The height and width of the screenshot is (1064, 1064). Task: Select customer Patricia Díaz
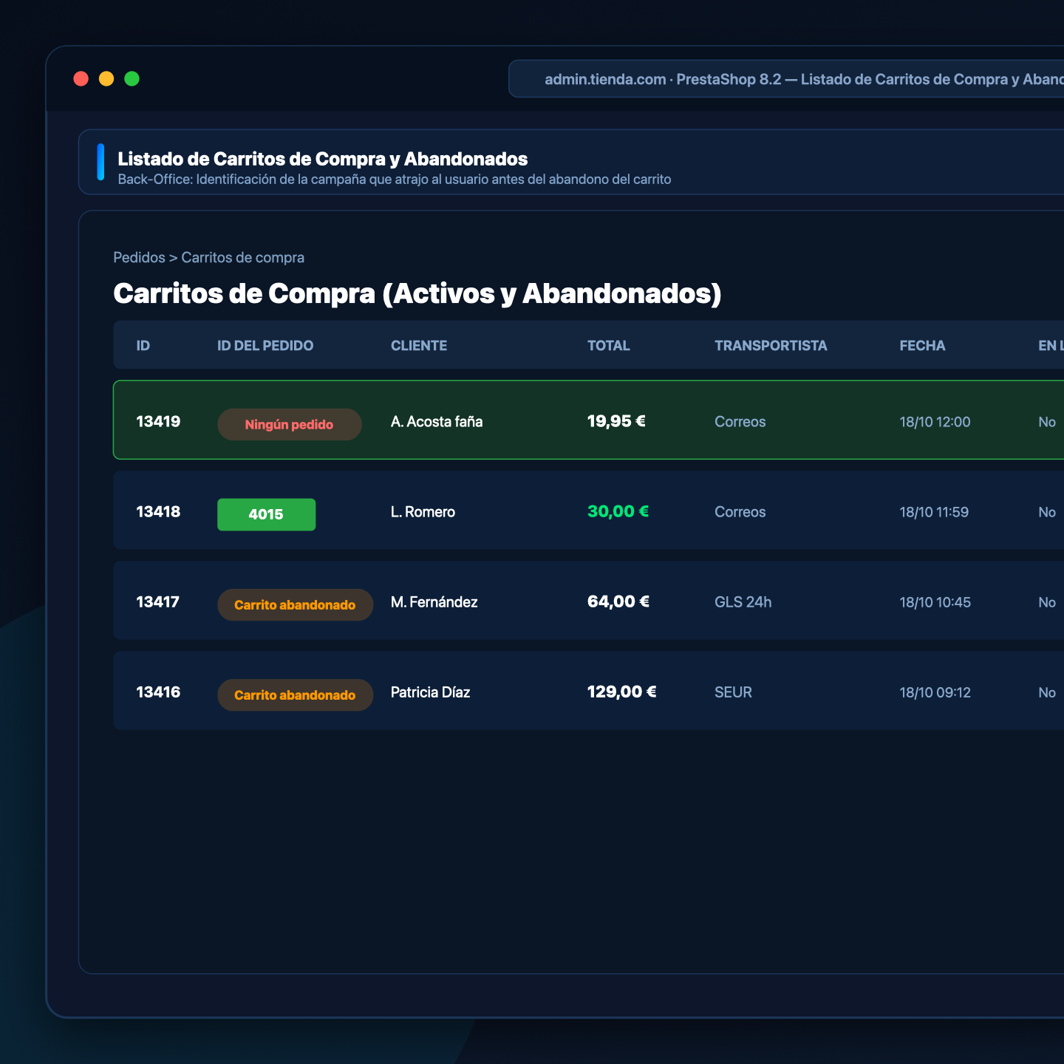430,692
